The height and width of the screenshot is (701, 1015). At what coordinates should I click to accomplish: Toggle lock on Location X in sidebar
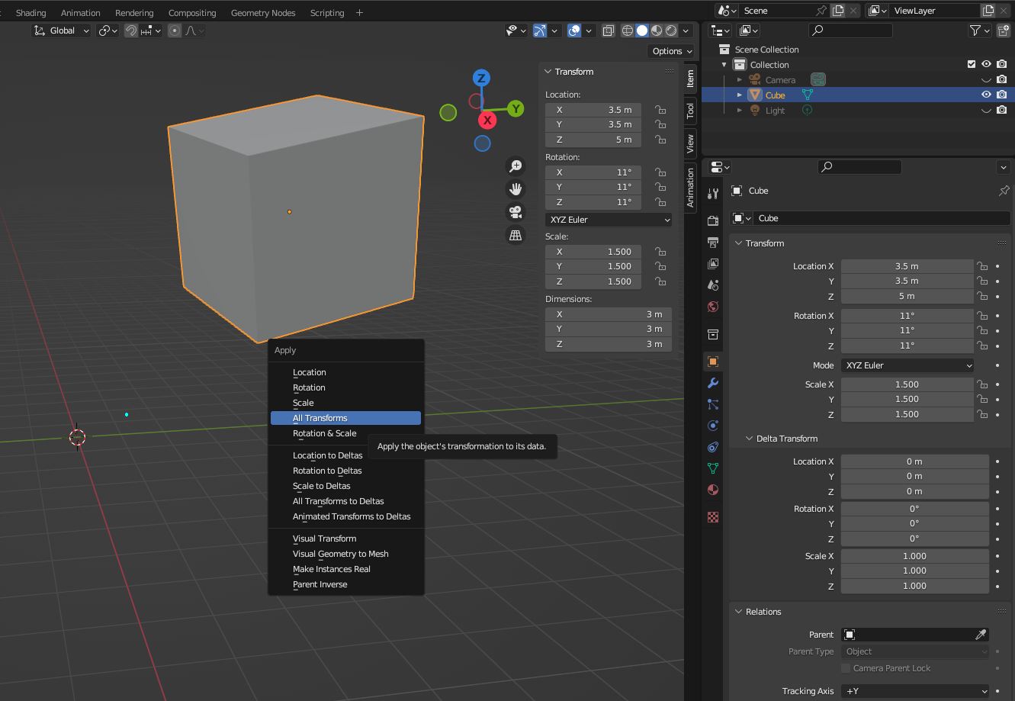coord(660,110)
